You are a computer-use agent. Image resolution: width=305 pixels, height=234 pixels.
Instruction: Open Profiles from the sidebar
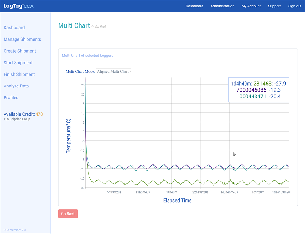tap(11, 97)
